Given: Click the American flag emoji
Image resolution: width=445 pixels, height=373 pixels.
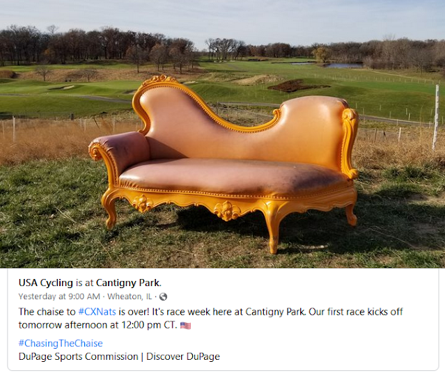Looking at the screenshot, I should click(x=186, y=326).
